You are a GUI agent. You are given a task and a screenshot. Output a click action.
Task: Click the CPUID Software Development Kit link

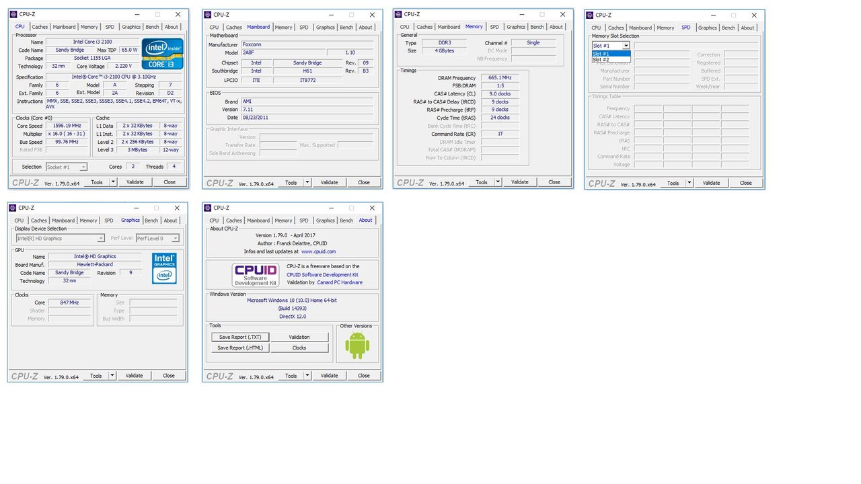point(322,274)
